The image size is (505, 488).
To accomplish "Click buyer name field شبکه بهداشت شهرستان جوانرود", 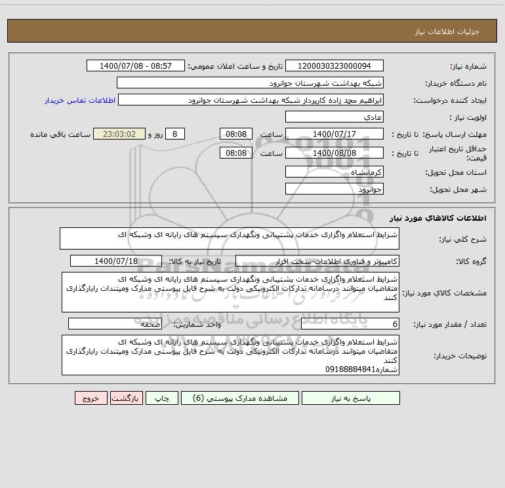I will click(x=250, y=83).
